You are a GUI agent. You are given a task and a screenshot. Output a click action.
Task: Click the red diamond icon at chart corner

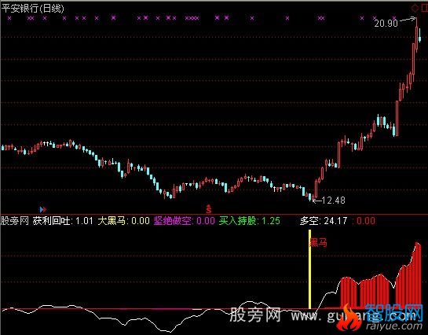[415, 8]
